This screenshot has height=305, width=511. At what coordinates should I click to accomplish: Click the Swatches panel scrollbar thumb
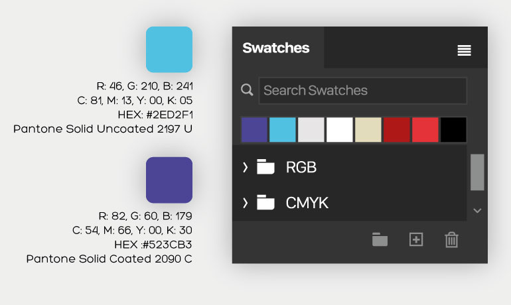[477, 172]
